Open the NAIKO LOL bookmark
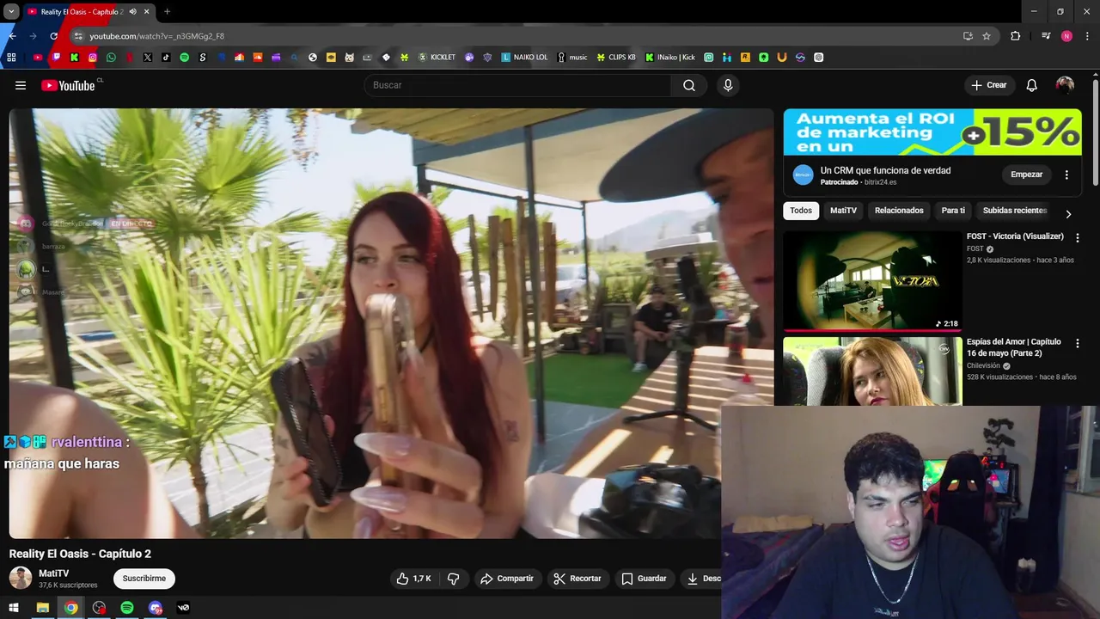Viewport: 1100px width, 619px height. click(524, 58)
